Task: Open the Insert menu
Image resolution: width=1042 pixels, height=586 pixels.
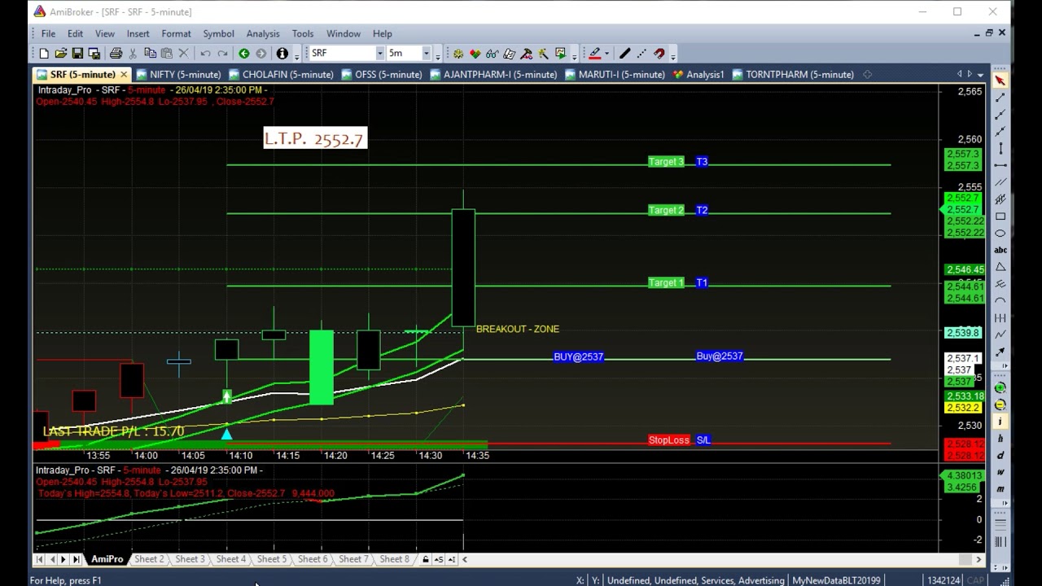Action: tap(138, 33)
